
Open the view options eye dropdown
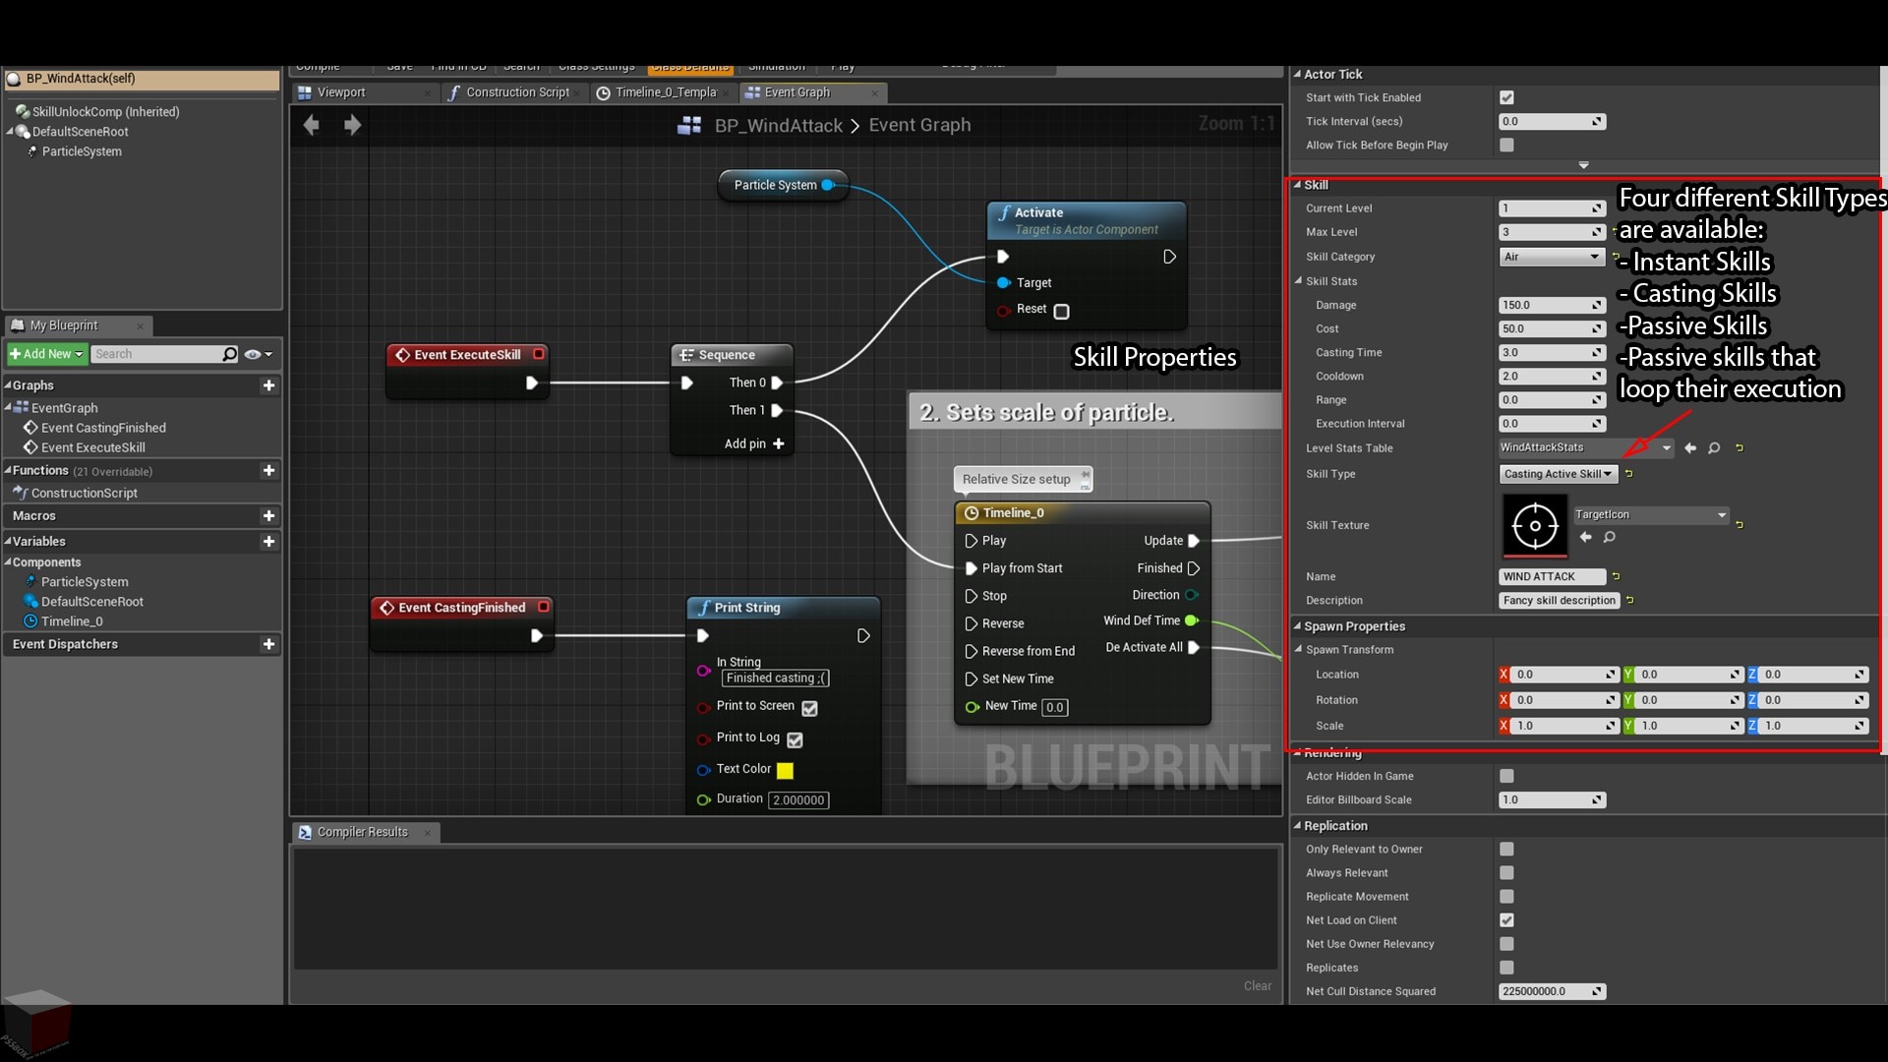[x=258, y=354]
